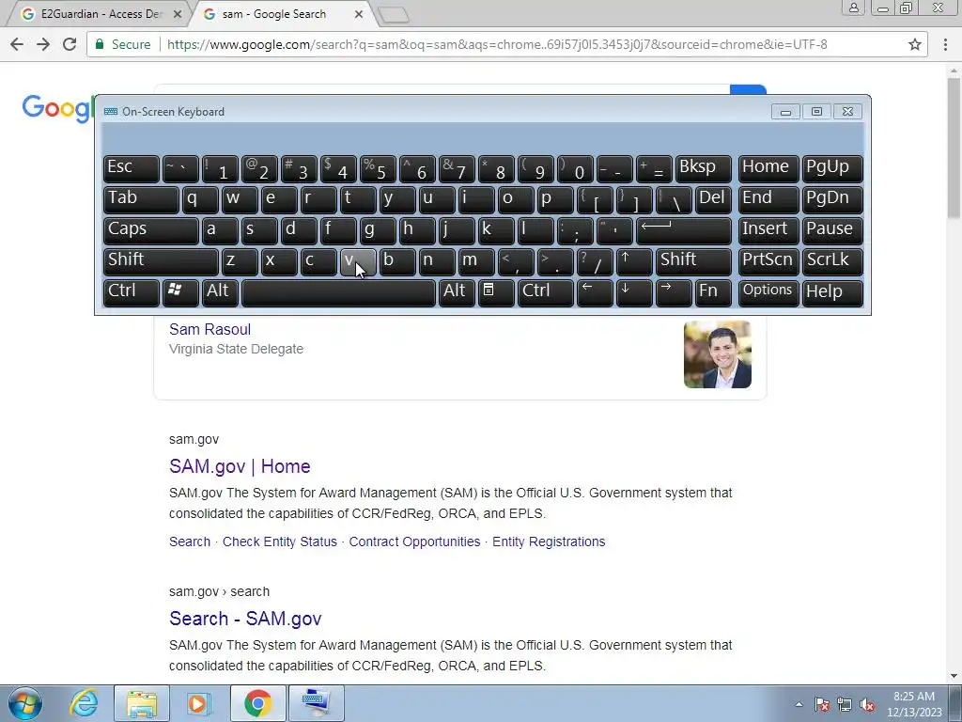Screen dimensions: 962x722
Task: Tap the Home key on the keyboard
Action: point(768,169)
